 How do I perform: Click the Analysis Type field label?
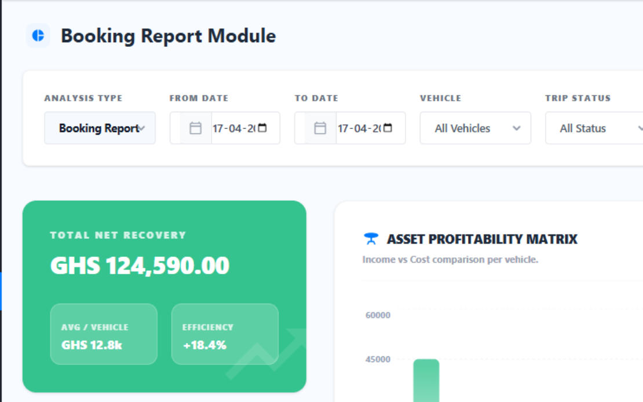coord(83,98)
